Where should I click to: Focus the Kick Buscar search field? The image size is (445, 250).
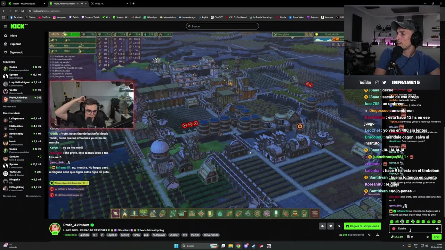tap(222, 26)
